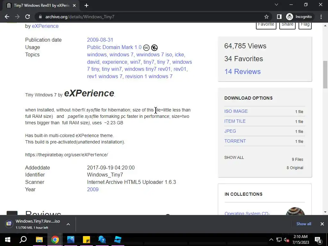Open the eXPerience author link

click(x=45, y=26)
